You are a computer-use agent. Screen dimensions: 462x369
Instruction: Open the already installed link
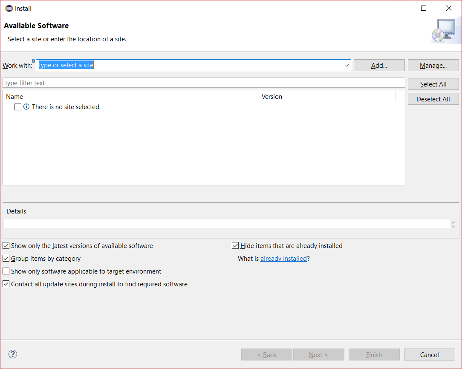click(x=283, y=259)
